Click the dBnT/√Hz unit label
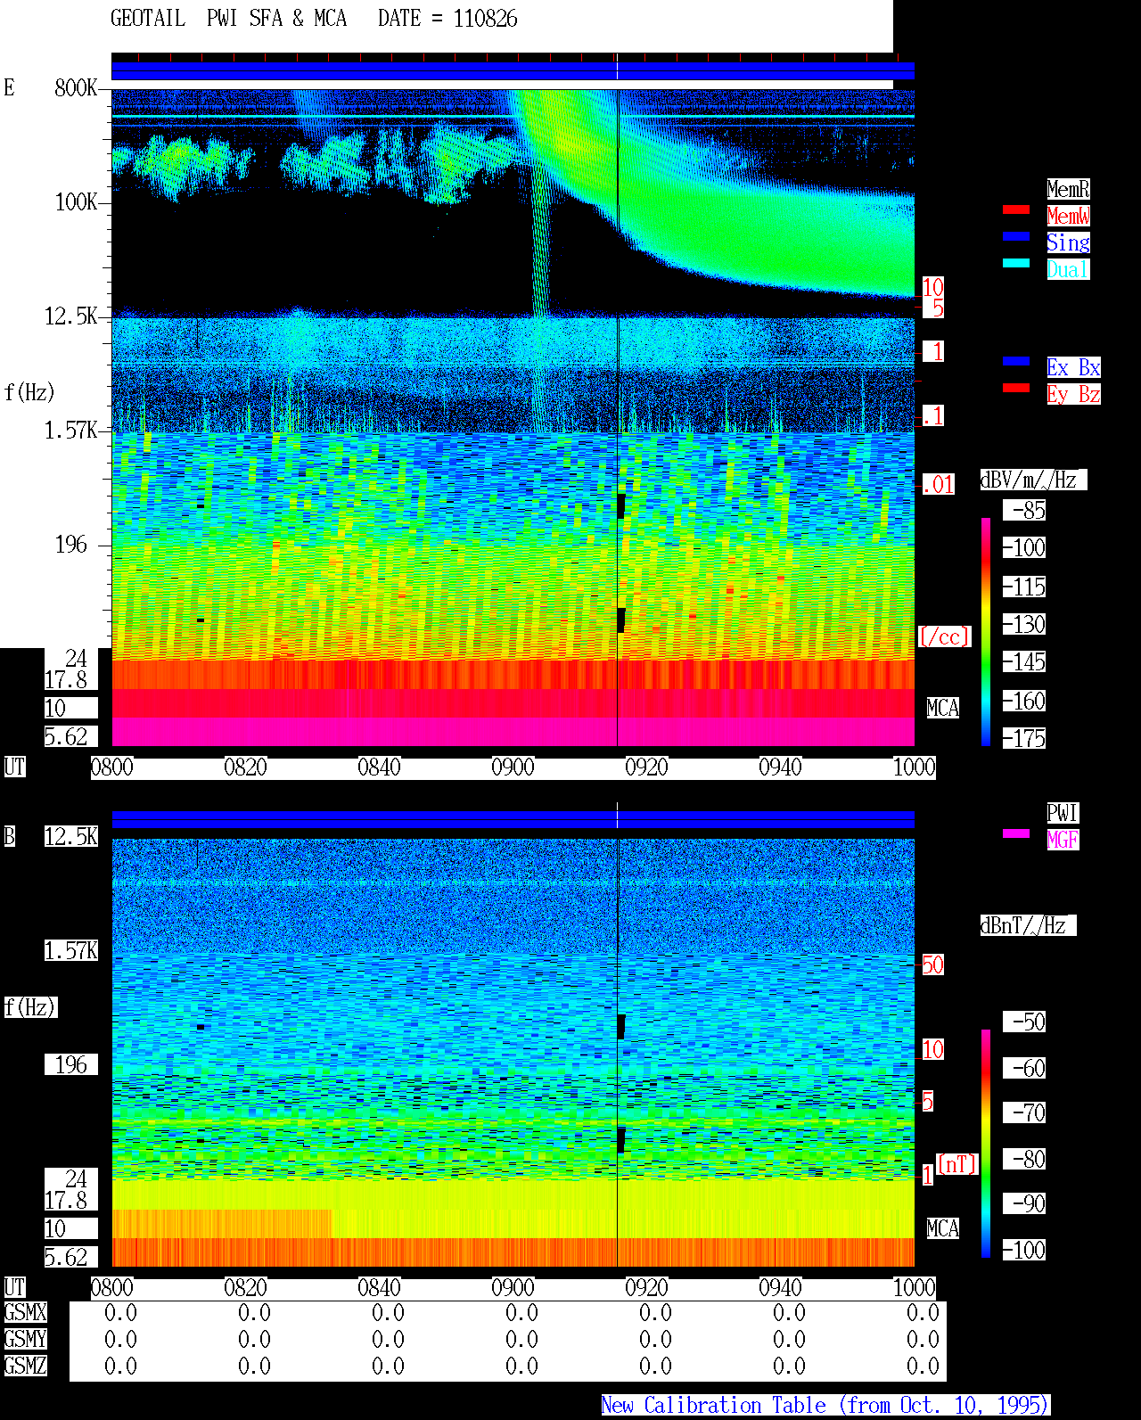This screenshot has height=1420, width=1141. [1028, 925]
